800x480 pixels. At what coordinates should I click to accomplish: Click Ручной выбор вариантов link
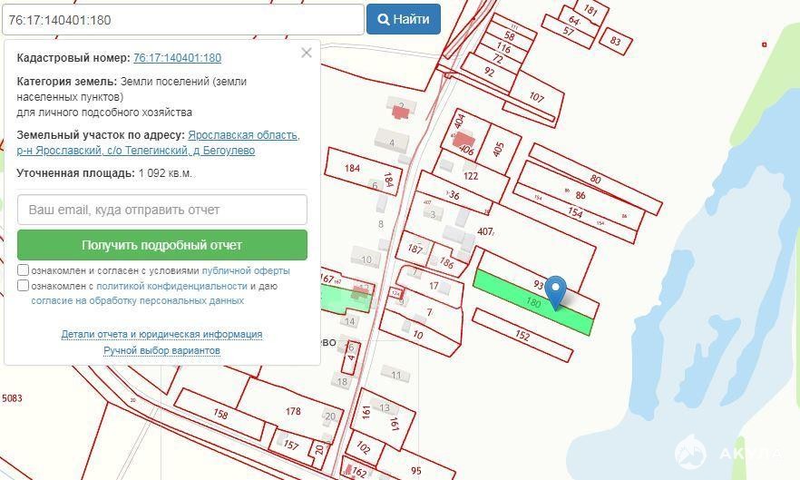coord(161,350)
